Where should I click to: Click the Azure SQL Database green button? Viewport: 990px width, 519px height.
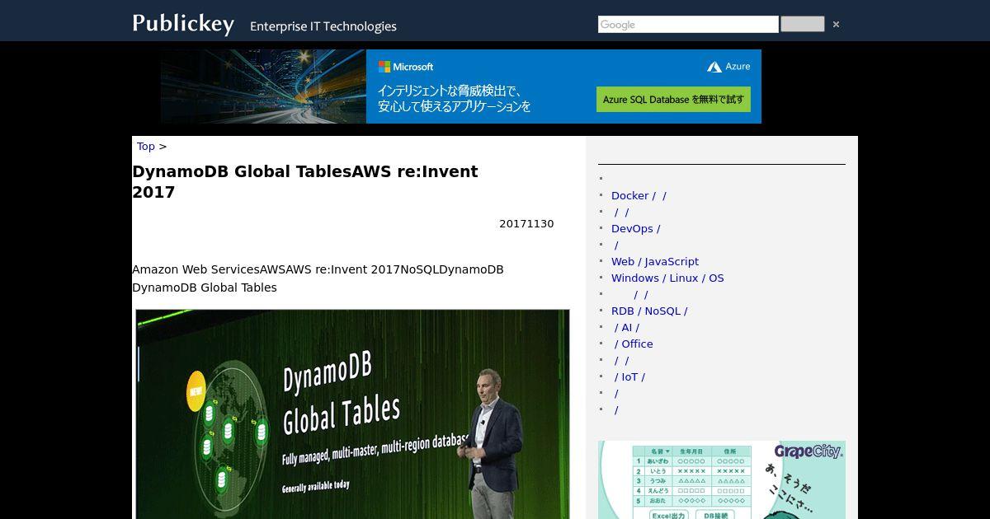(x=673, y=99)
